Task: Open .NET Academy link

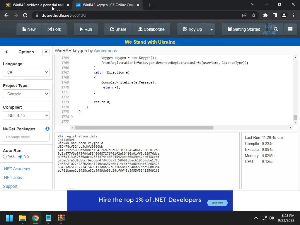Action: (x=16, y=169)
